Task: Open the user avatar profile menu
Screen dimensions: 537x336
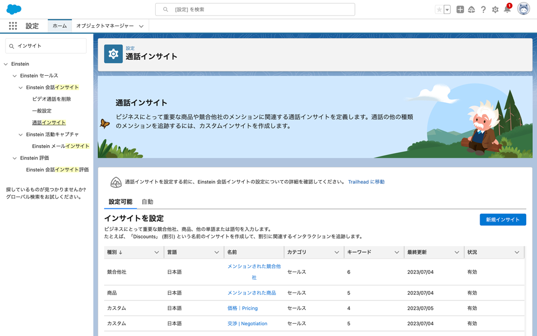Action: pos(523,9)
